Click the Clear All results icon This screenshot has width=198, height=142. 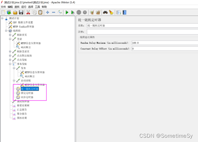pyautogui.click(x=98, y=13)
